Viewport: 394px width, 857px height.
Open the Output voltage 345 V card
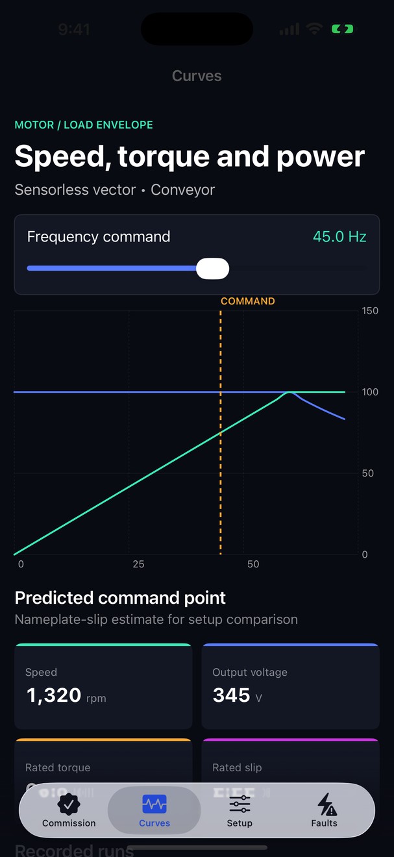click(291, 686)
